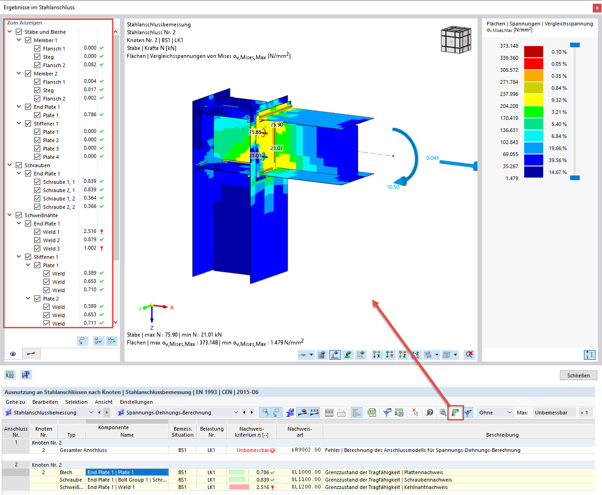Open the Selektion menu
Viewport: 602px width, 495px height.
pos(76,402)
